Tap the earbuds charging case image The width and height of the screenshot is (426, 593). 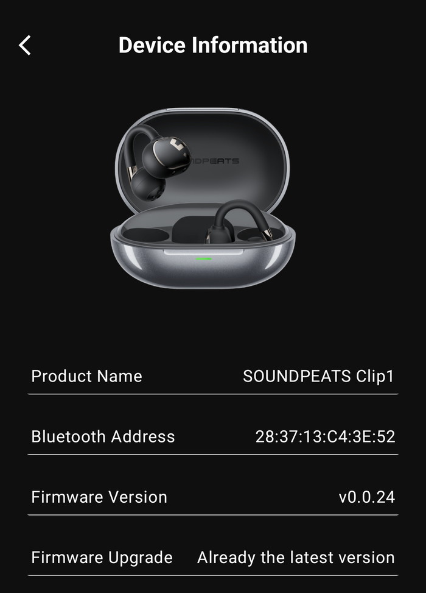tap(203, 199)
